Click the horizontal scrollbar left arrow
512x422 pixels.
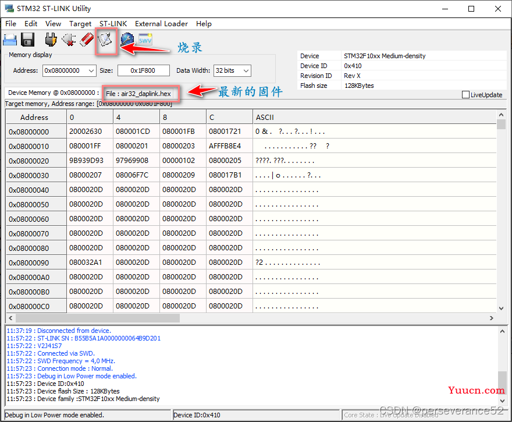11,318
